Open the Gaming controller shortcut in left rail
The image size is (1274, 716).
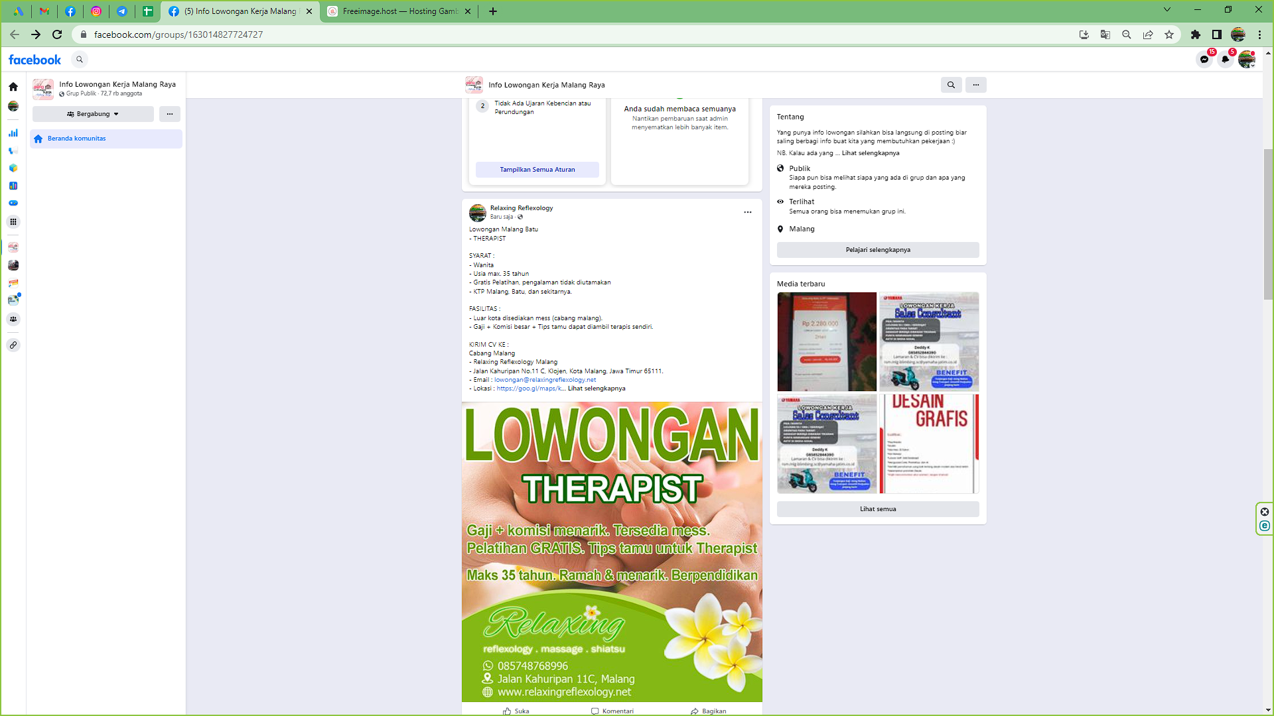(13, 204)
